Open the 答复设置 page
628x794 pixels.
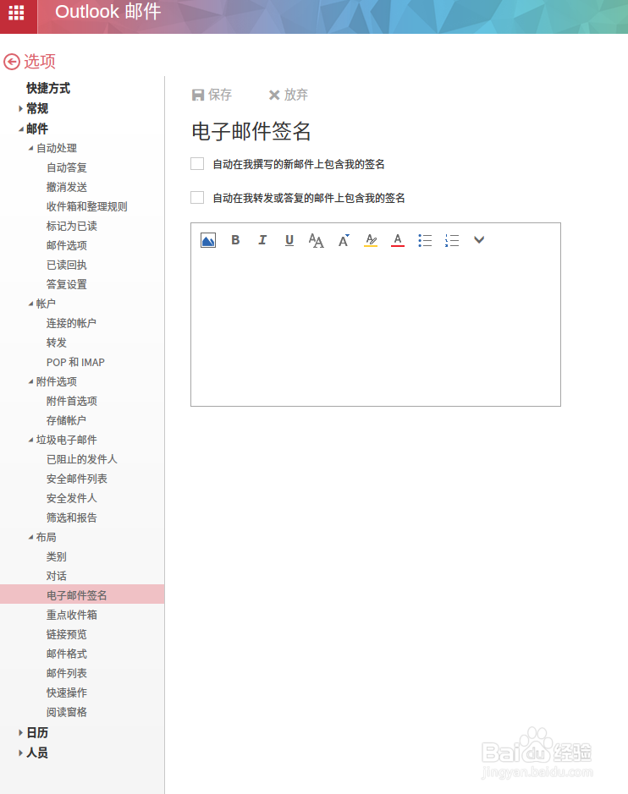click(66, 285)
